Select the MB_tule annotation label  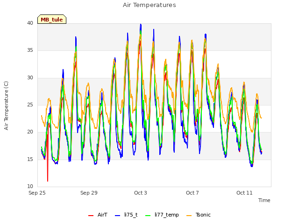pos(52,19)
